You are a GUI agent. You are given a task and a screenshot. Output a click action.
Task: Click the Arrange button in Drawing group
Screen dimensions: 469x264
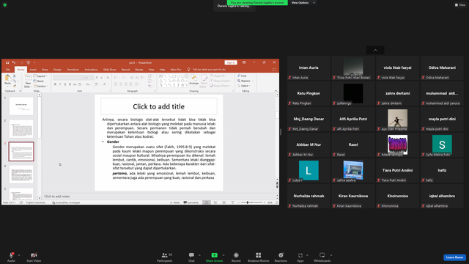click(193, 80)
